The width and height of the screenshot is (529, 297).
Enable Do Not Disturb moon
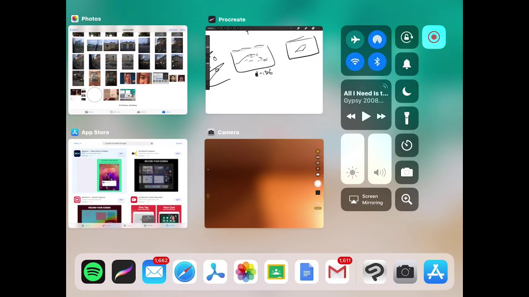[x=407, y=92]
